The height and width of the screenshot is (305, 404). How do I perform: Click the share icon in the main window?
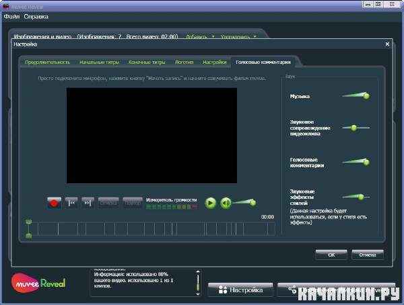pyautogui.click(x=292, y=290)
